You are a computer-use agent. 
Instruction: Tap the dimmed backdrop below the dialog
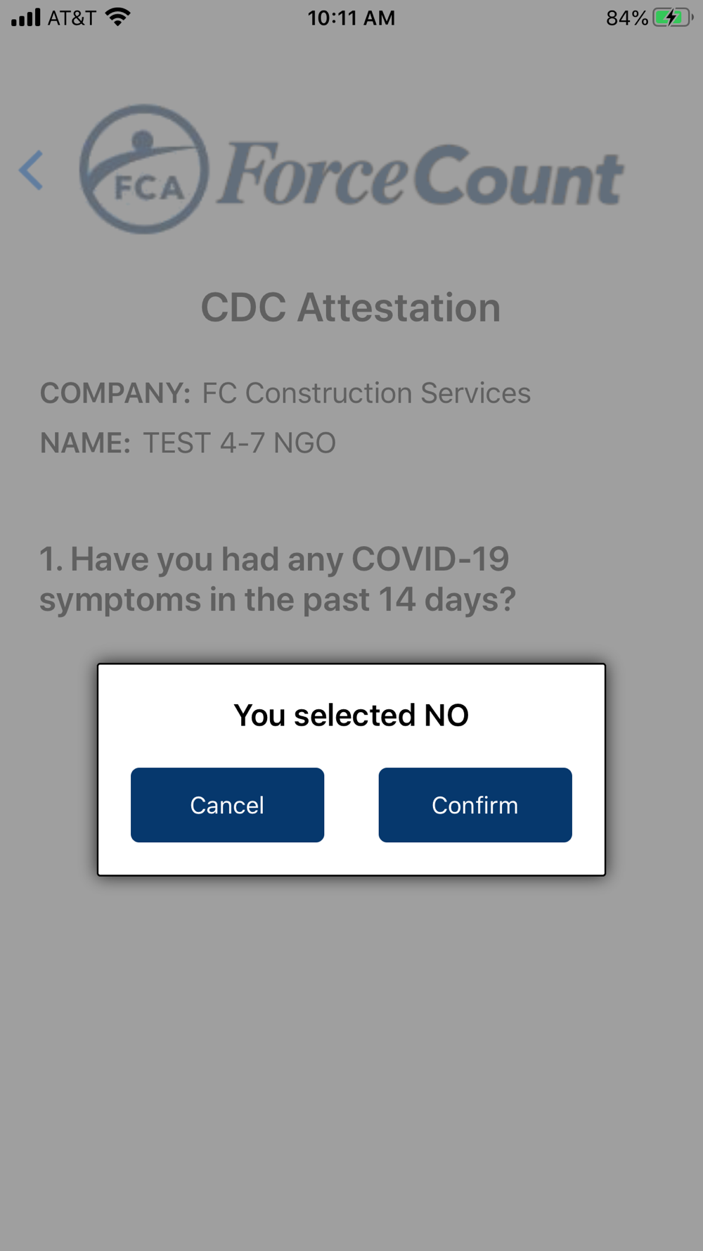tap(351, 1055)
